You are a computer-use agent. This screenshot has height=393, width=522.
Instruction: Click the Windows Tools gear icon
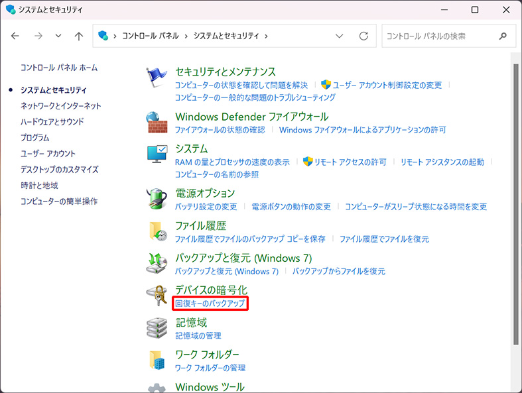point(157,388)
